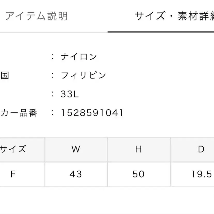Select the 33L capacity text
This screenshot has height=214, width=214.
[70, 94]
